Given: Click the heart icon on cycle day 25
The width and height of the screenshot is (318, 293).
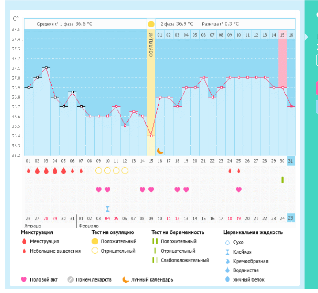Looking at the screenshot, I should pos(238,190).
